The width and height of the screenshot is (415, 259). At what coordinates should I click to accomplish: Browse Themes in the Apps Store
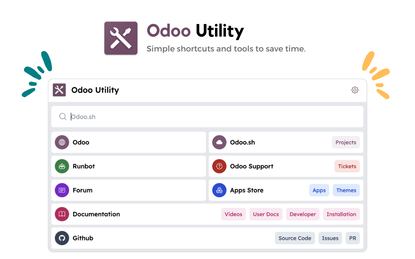point(346,190)
